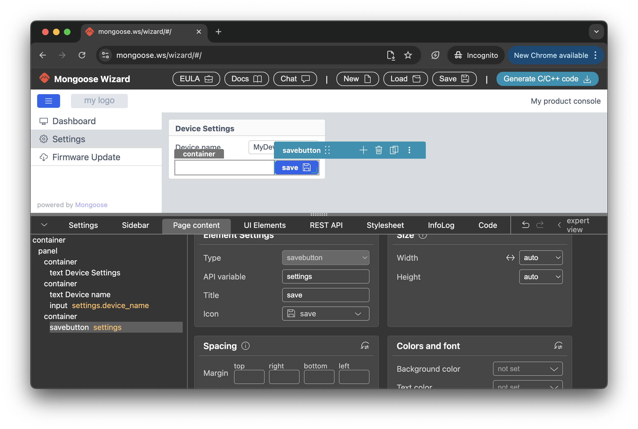Click the undo arrow icon
Image resolution: width=638 pixels, height=429 pixels.
tap(525, 225)
